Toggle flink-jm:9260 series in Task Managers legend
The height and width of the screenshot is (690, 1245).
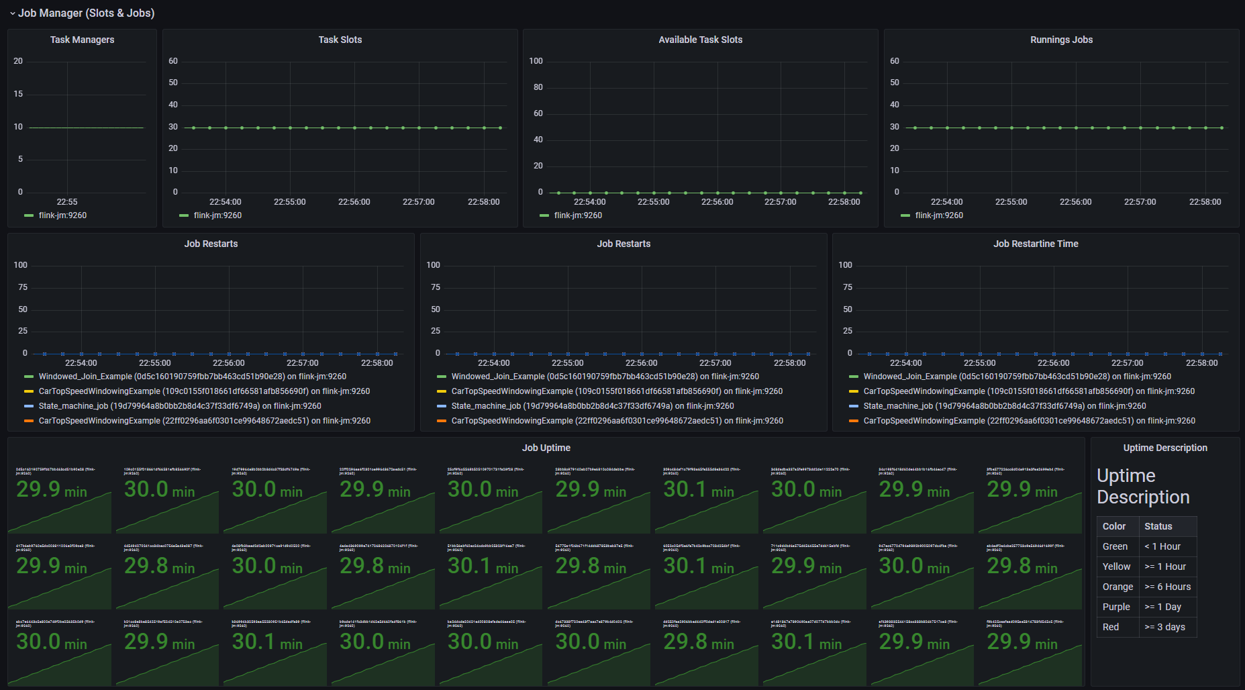tap(62, 215)
